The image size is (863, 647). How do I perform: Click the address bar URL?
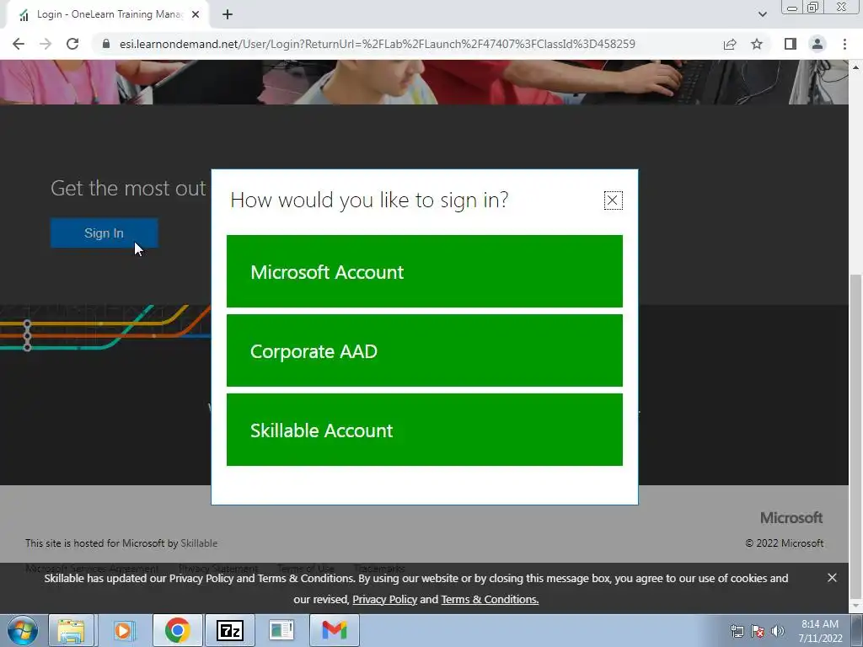coord(377,44)
